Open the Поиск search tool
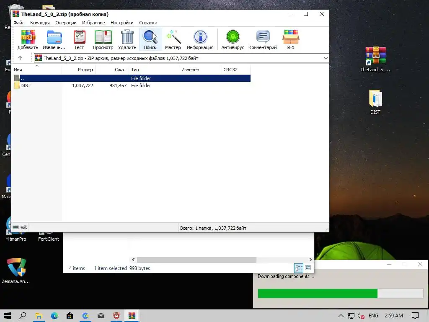 tap(150, 39)
